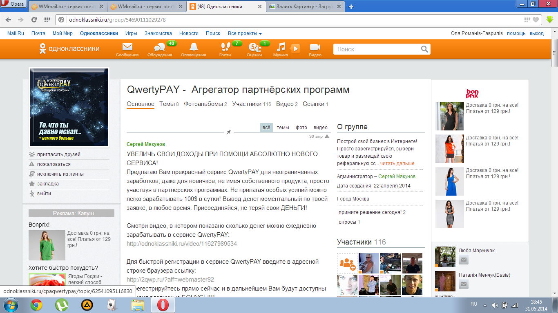The image size is (558, 313).
Task: Send message to Наталія Менчук
Action: pos(463,284)
